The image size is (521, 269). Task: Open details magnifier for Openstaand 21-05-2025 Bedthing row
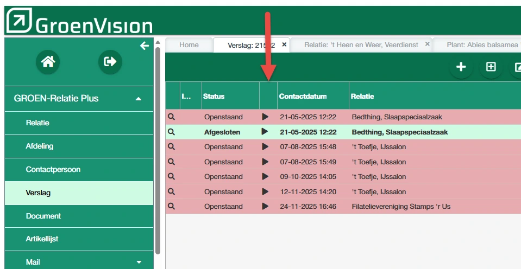[171, 117]
